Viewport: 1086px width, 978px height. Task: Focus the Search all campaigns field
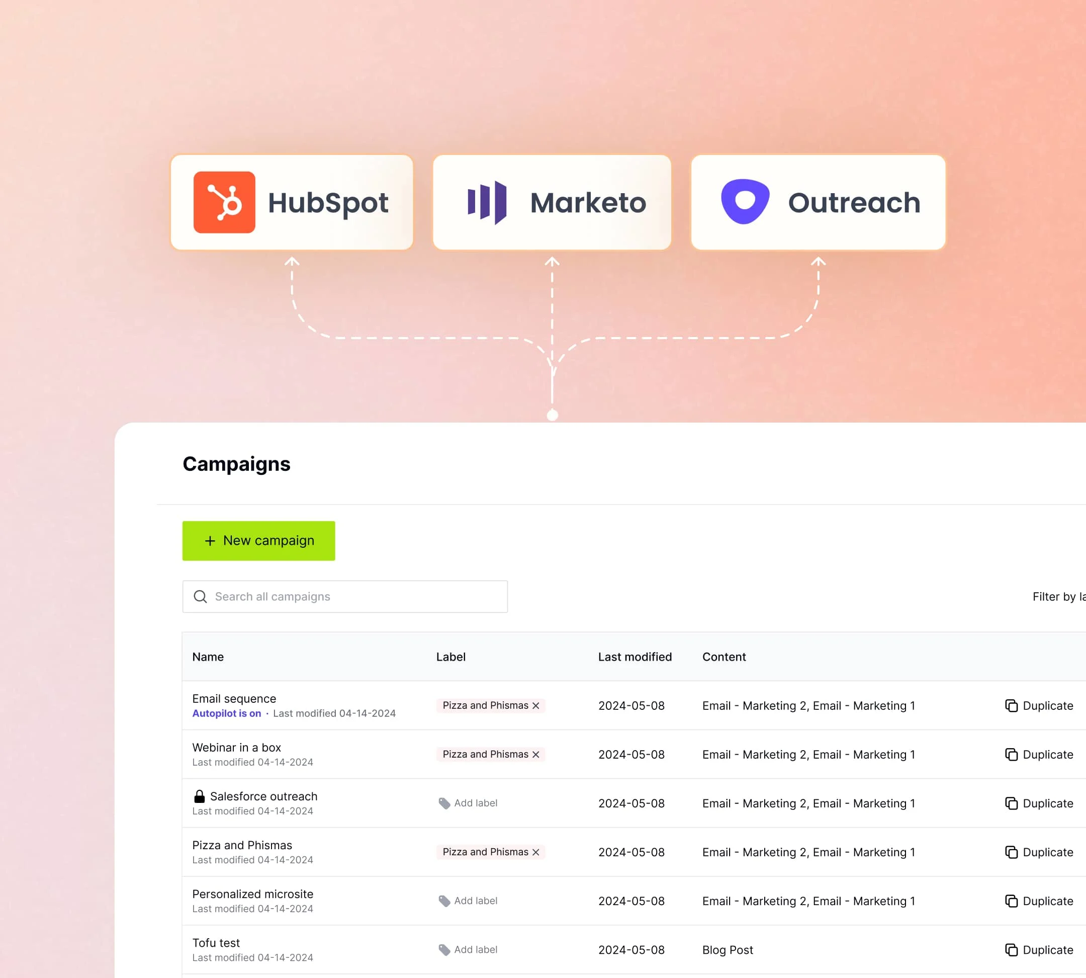click(x=354, y=597)
